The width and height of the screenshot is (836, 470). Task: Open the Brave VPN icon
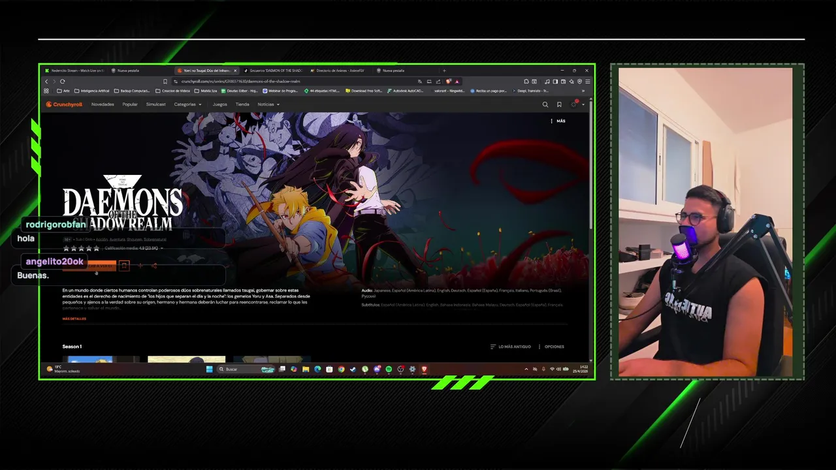pyautogui.click(x=579, y=82)
